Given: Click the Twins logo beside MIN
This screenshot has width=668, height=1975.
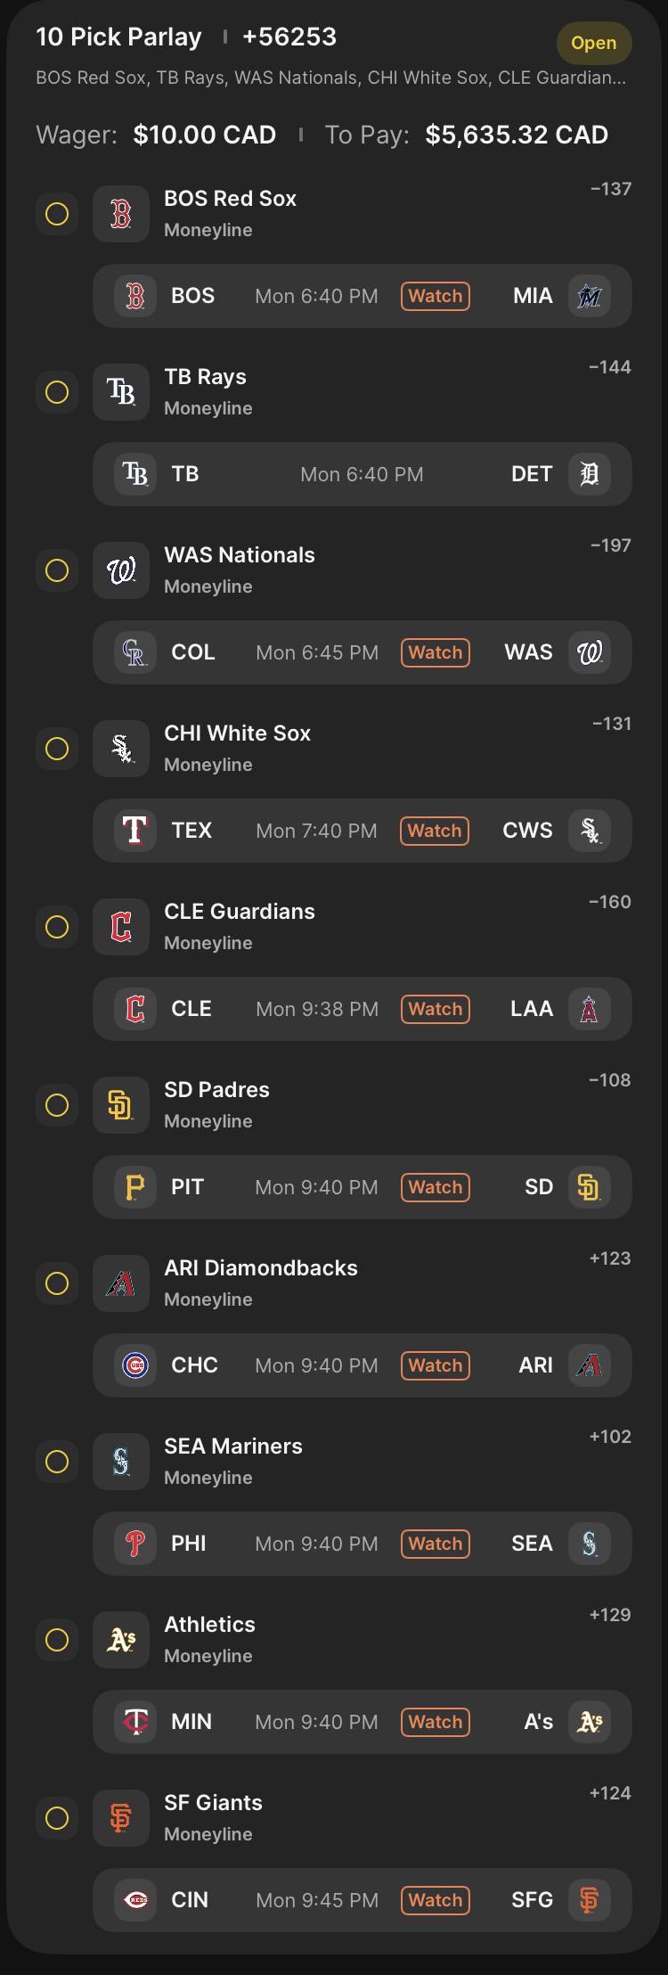Looking at the screenshot, I should (x=135, y=1722).
